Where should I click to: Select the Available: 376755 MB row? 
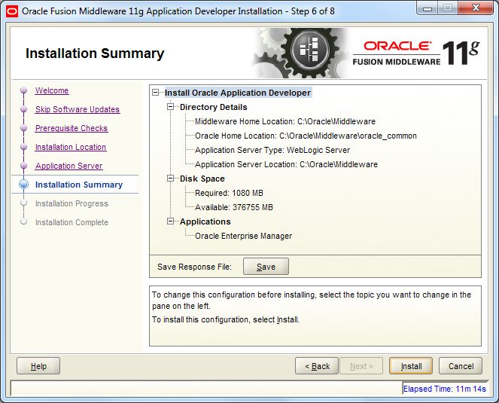[234, 207]
